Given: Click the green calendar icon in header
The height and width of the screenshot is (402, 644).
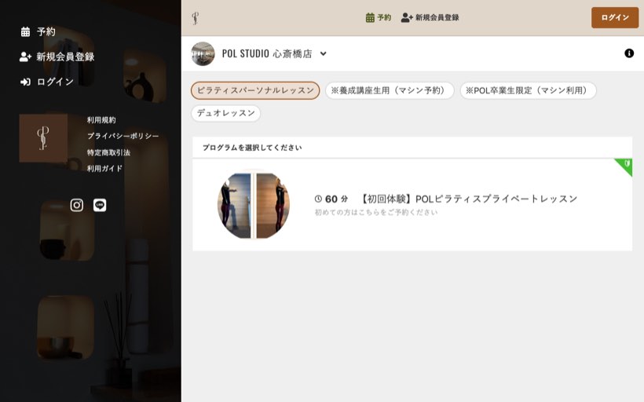Looking at the screenshot, I should [x=370, y=17].
